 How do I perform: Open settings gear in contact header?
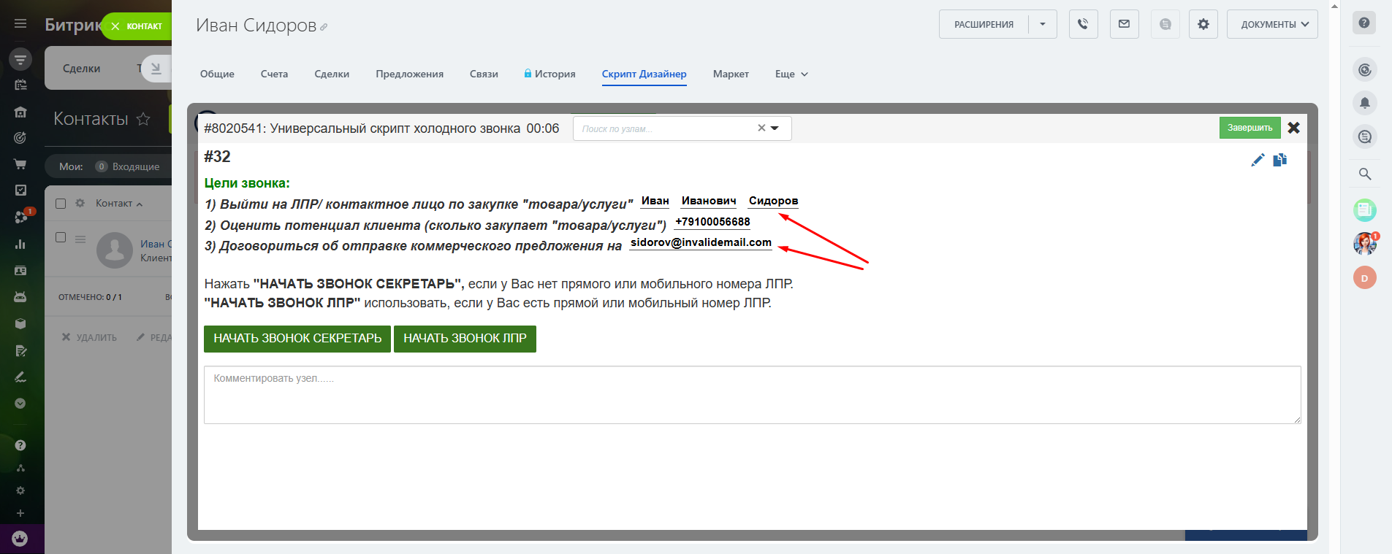(1203, 24)
